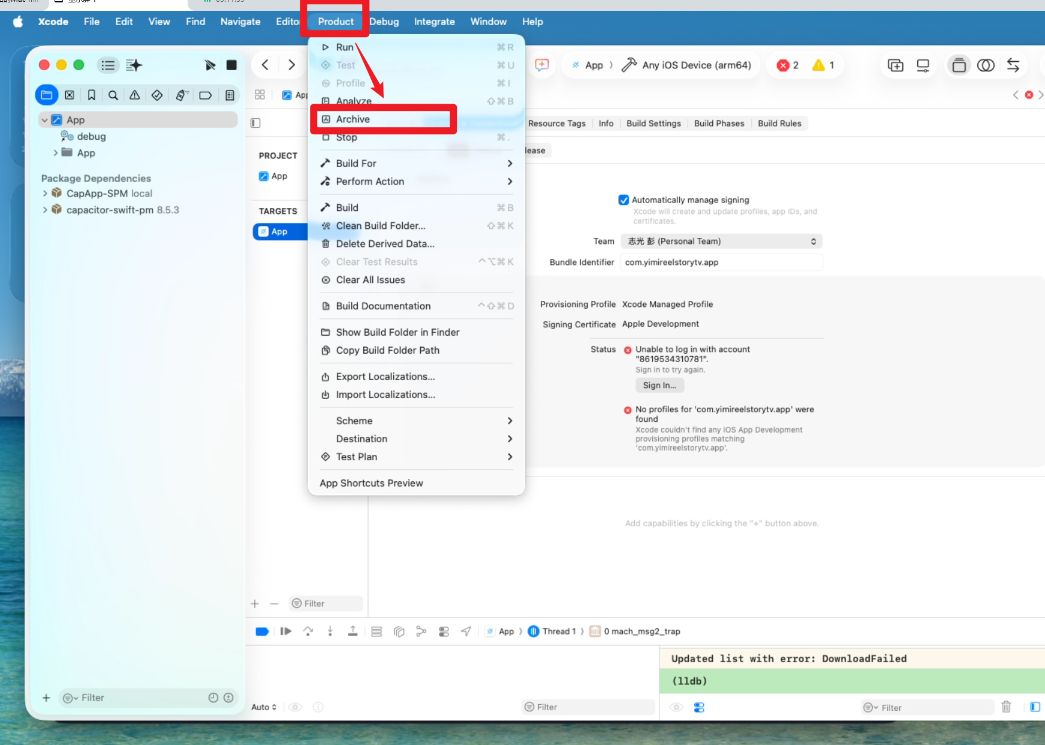
Task: Toggle the sidebar list view button
Action: tap(108, 65)
